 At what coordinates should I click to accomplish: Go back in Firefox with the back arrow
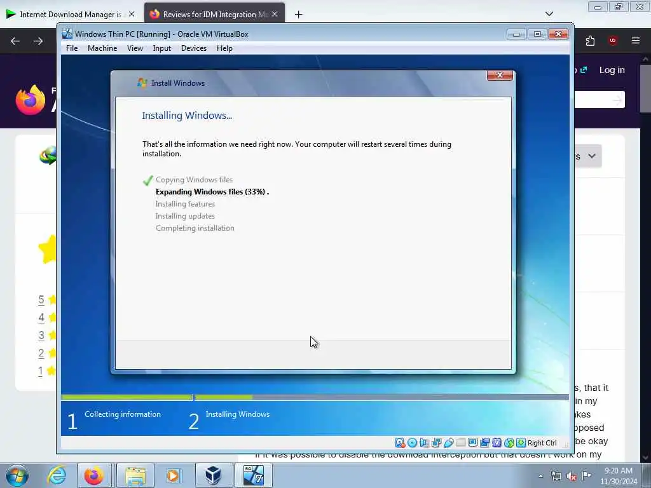[x=15, y=41]
